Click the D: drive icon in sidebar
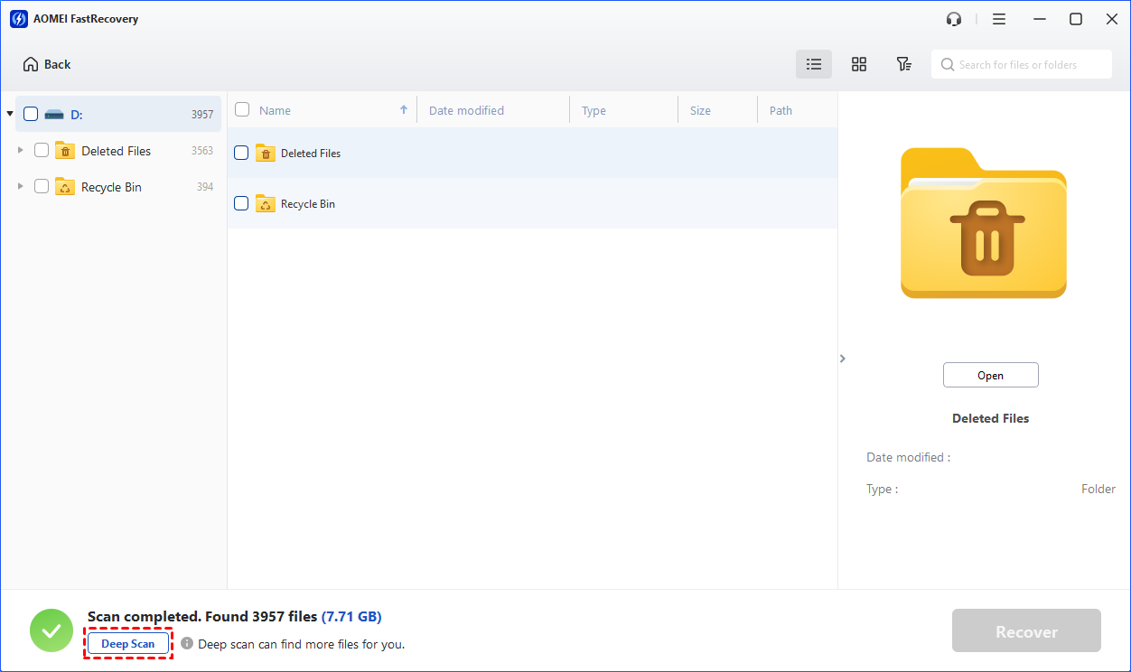Screen dimensions: 1131x672 point(54,115)
